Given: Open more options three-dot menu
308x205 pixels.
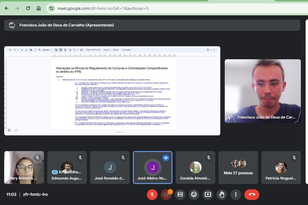Looking at the screenshot, I should point(236,195).
